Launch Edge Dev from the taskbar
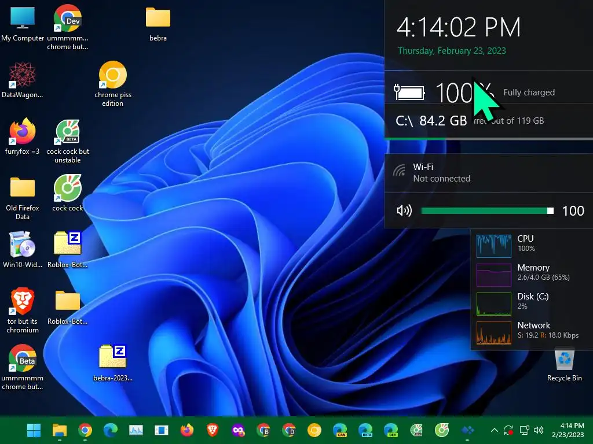Screen dimensions: 593x444 pyautogui.click(x=391, y=430)
